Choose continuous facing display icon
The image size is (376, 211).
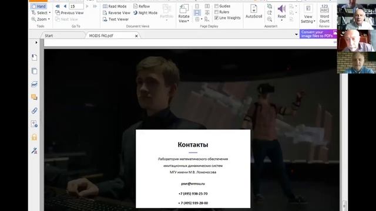207,12
